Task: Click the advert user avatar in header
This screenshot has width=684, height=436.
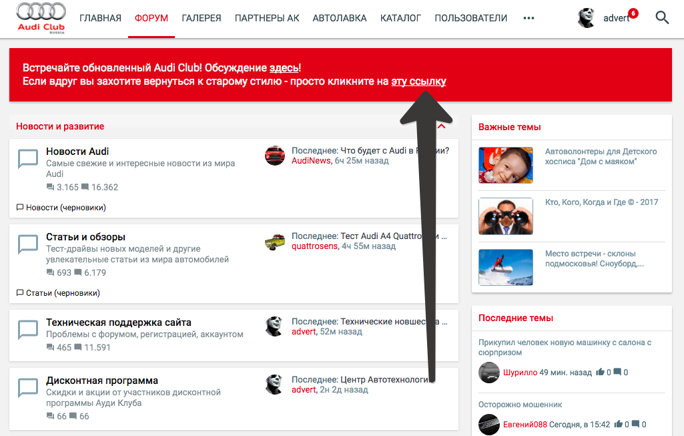Action: point(587,18)
